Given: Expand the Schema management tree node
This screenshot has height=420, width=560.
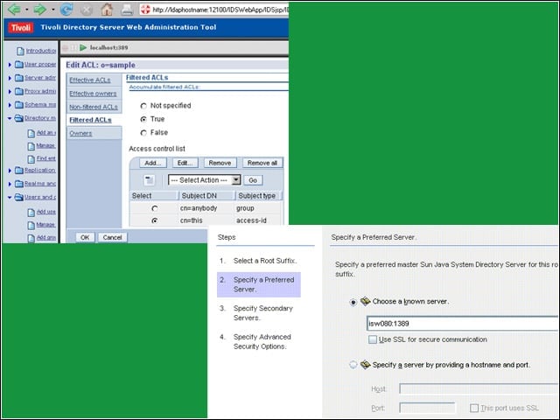Looking at the screenshot, I should [10, 105].
